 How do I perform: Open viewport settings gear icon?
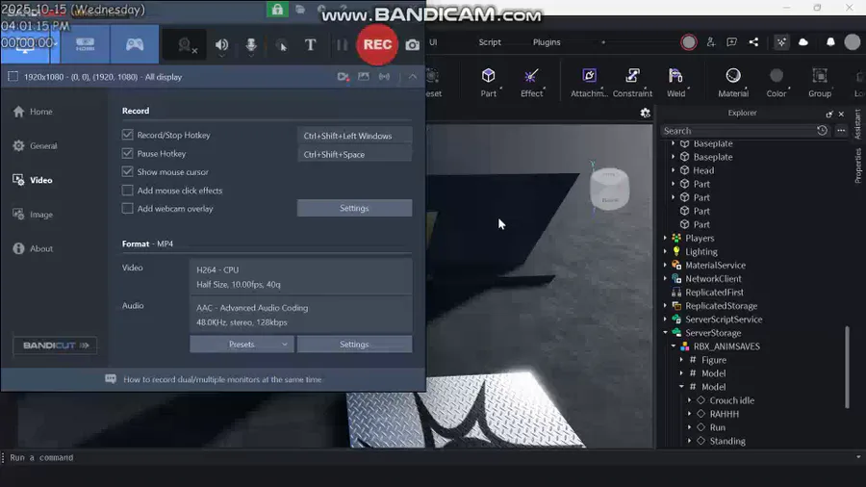click(x=645, y=114)
